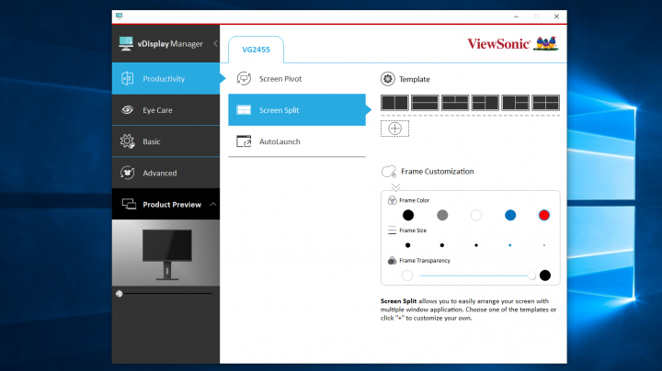Screen dimensions: 662x371
Task: Click the monitor preview image
Action: point(165,253)
